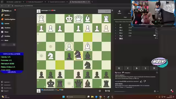Viewport: 176px width, 99px height.
Task: Select the white queen on e1
Action: point(78,18)
